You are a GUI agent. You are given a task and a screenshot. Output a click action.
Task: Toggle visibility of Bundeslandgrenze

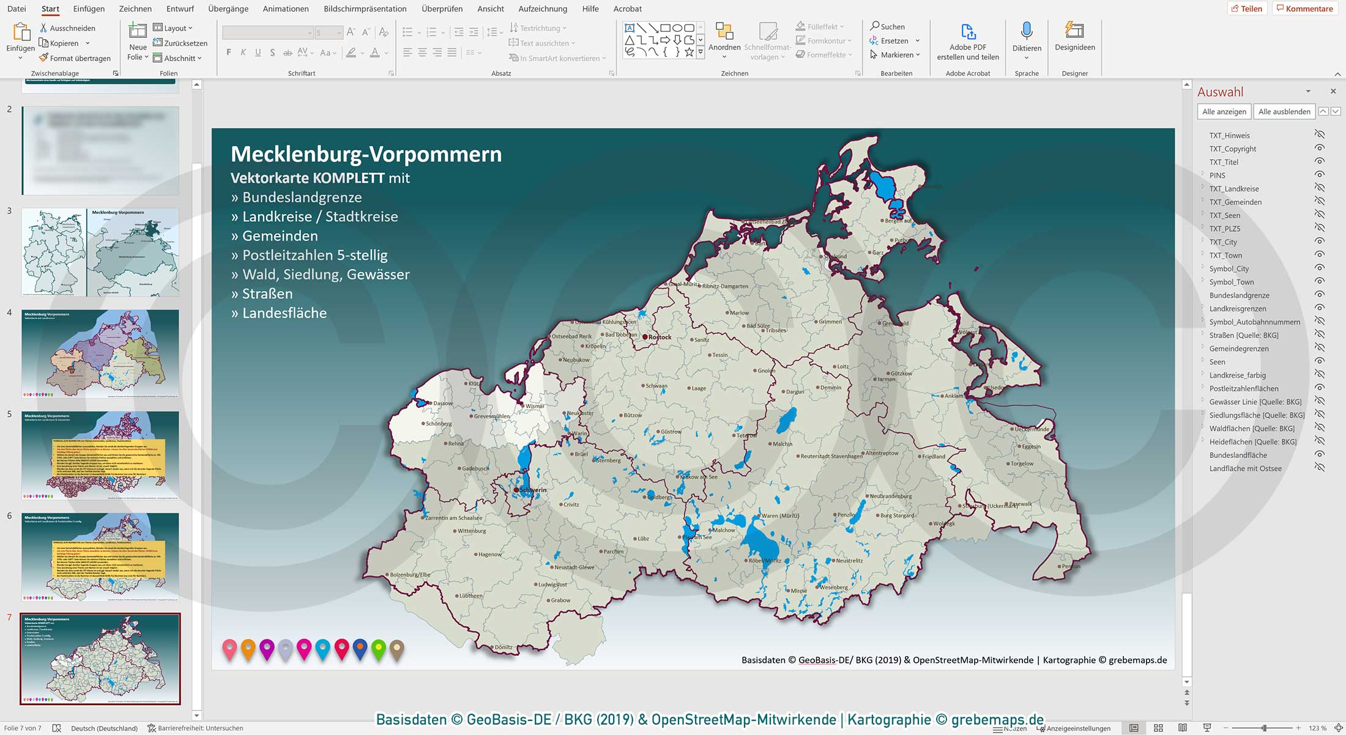point(1320,295)
